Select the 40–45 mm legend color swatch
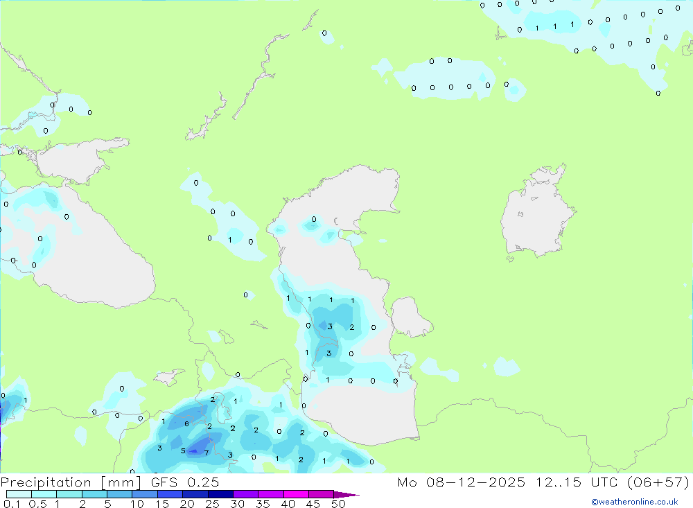The height and width of the screenshot is (508, 693). [x=296, y=494]
